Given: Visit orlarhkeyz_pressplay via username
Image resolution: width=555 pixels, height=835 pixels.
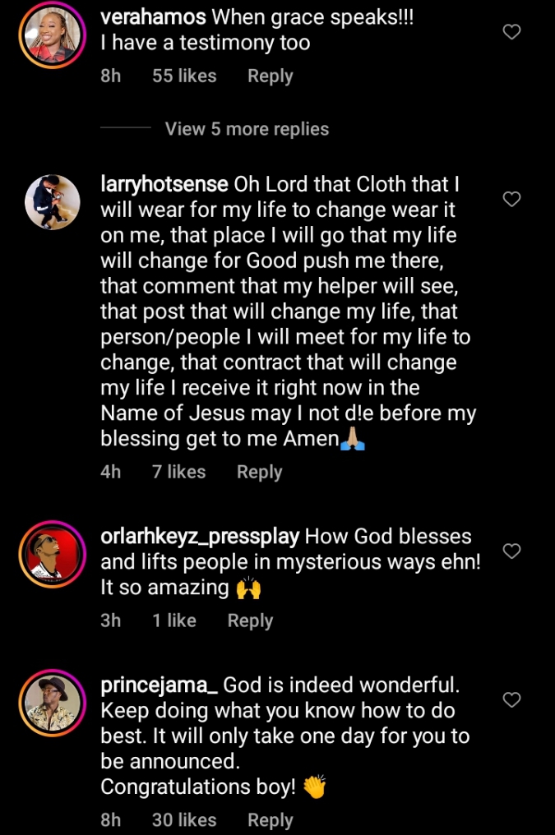Looking at the screenshot, I should (201, 537).
